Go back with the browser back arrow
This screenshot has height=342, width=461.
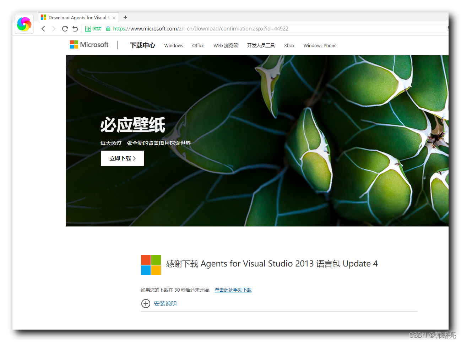coord(43,29)
